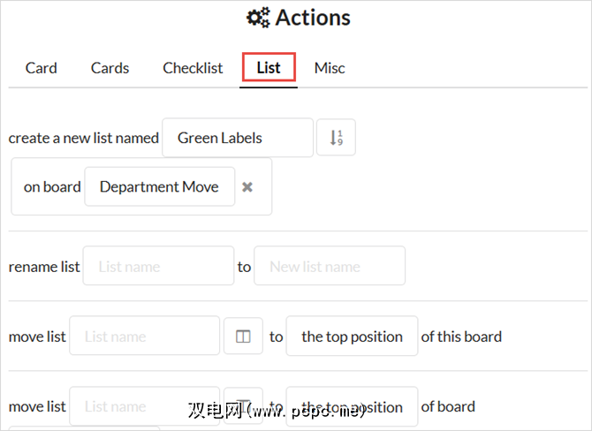Click the 'Department Move' board name field
Screen dimensions: 592x431
click(159, 187)
